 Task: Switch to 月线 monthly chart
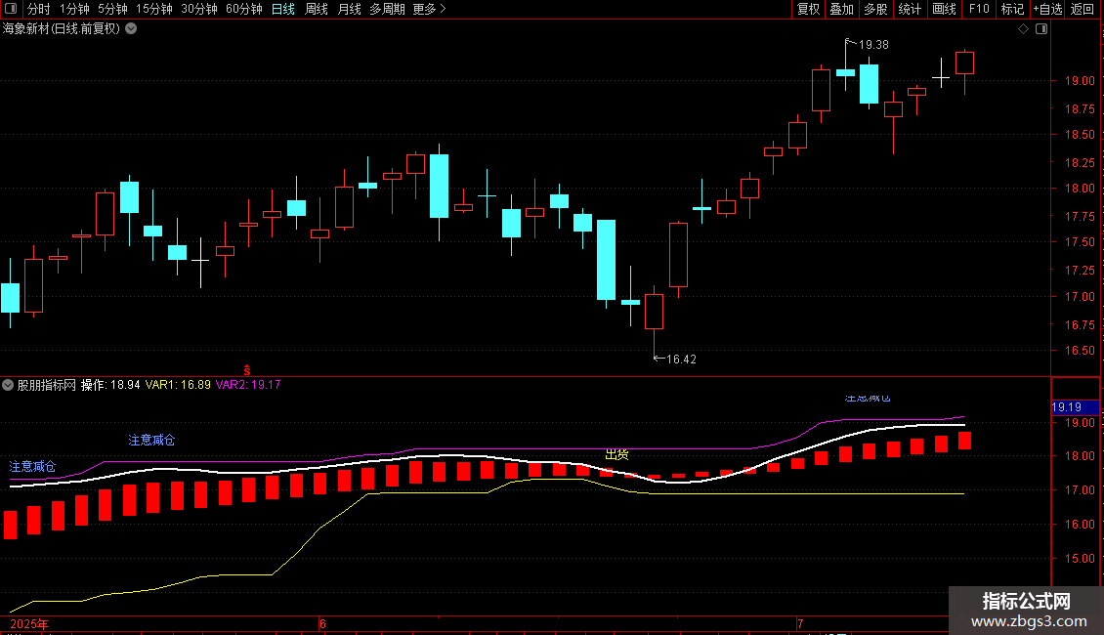click(349, 9)
